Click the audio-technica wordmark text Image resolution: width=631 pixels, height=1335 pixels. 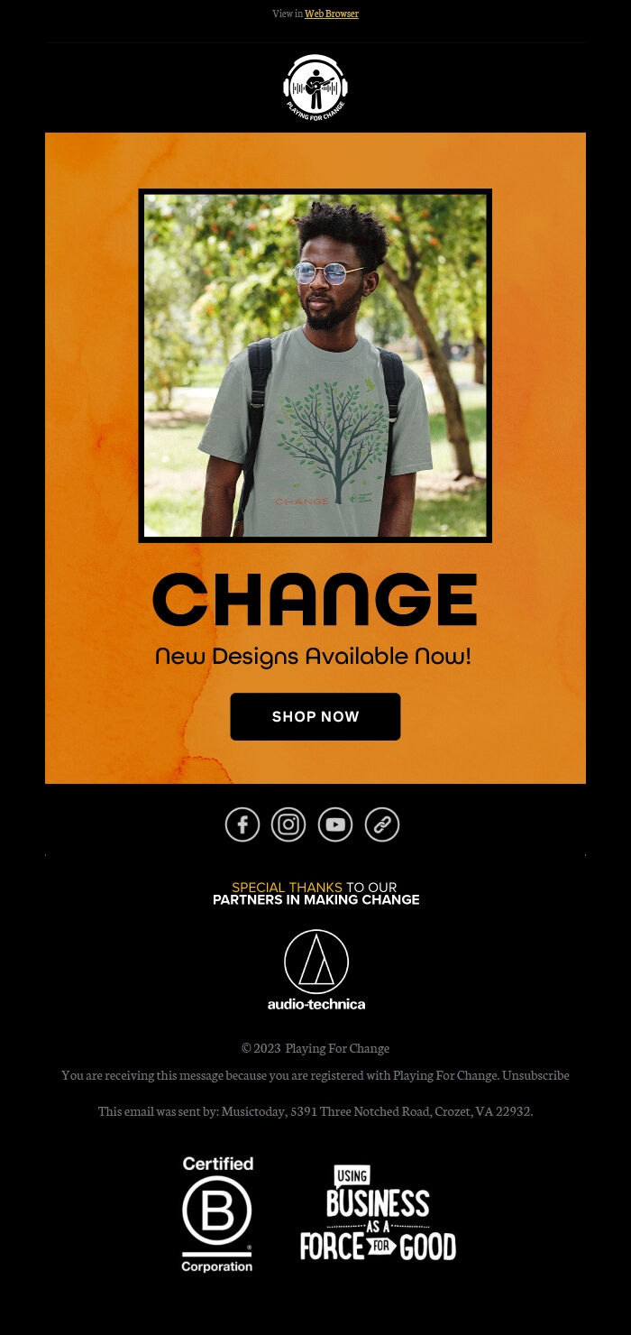coord(316,1004)
